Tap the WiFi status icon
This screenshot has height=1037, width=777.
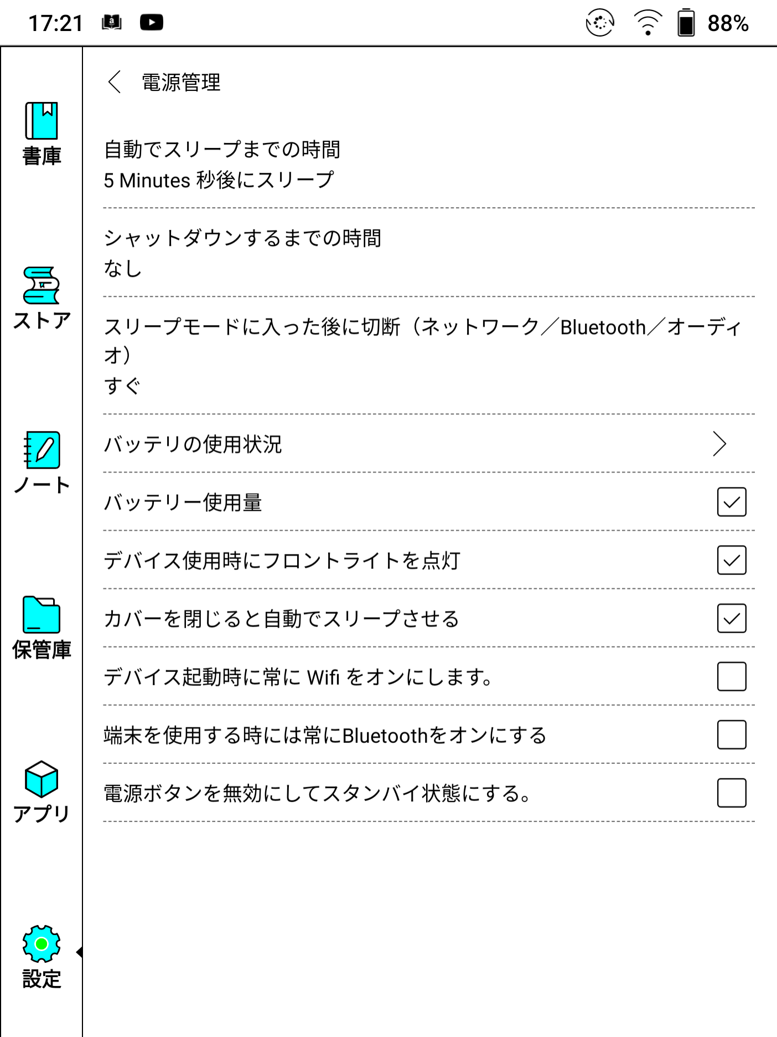coord(647,23)
